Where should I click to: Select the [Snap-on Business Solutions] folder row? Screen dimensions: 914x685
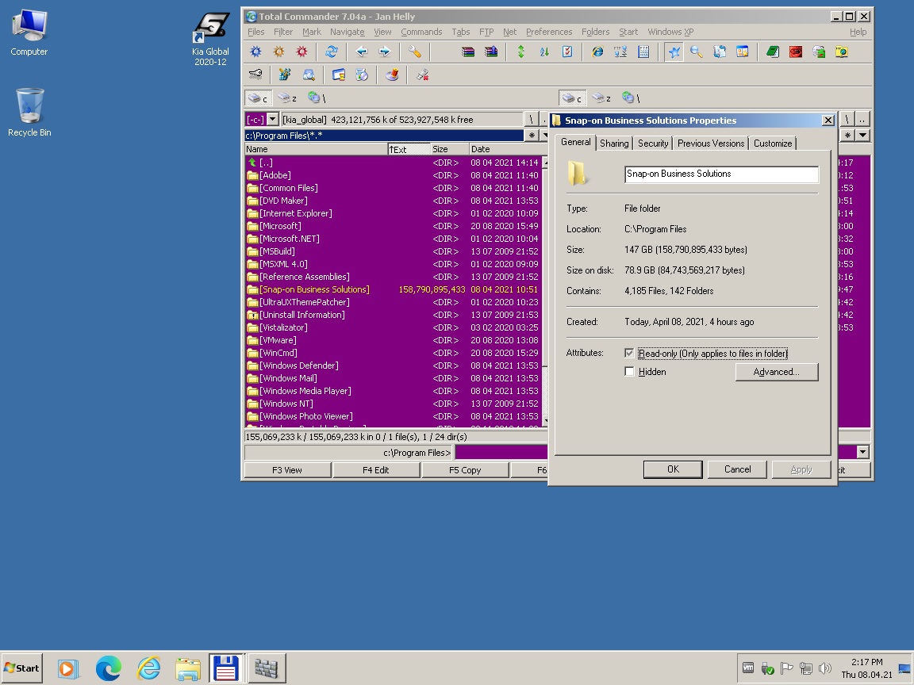coord(394,289)
